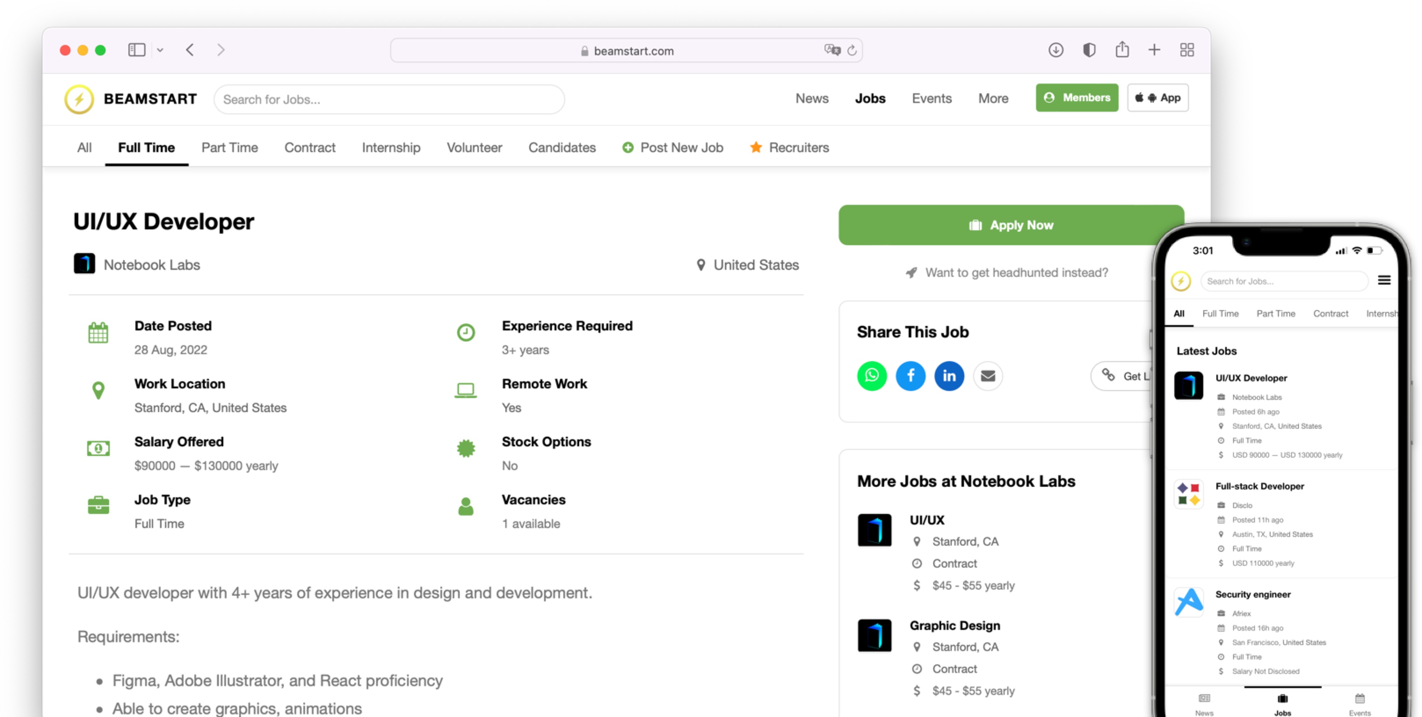The height and width of the screenshot is (717, 1422).
Task: Expand the hamburger menu on the phone
Action: 1385,280
